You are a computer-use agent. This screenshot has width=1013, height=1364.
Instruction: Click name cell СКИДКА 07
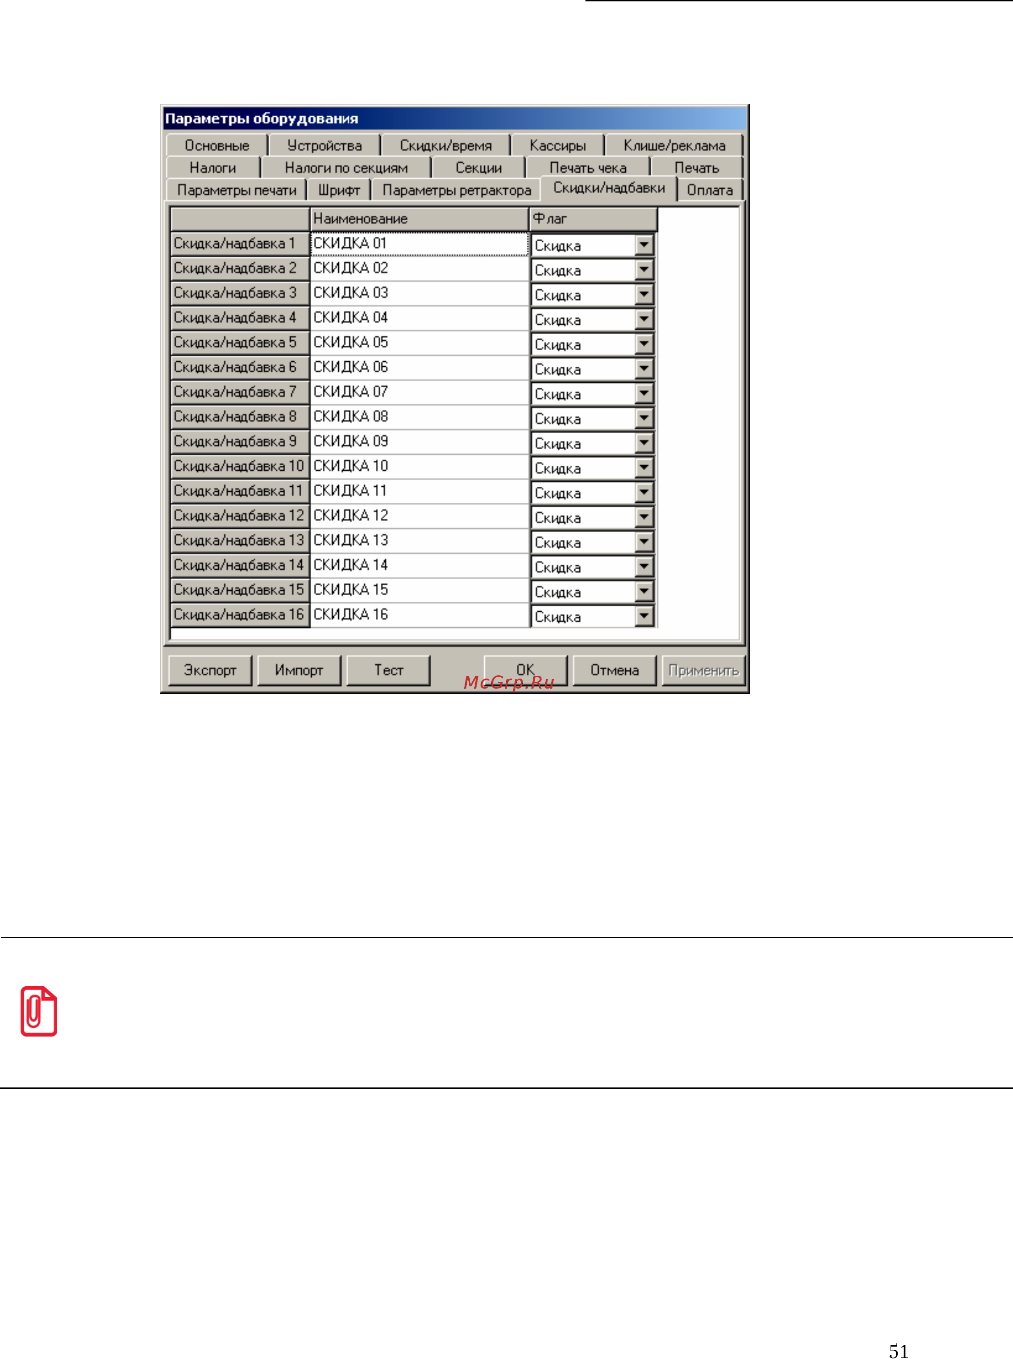[419, 392]
